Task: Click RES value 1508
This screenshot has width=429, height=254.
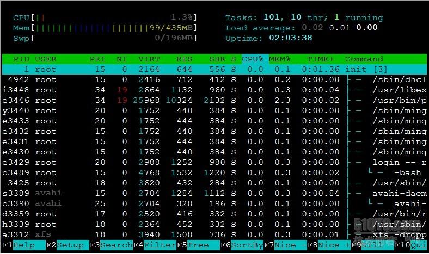Action: click(182, 234)
